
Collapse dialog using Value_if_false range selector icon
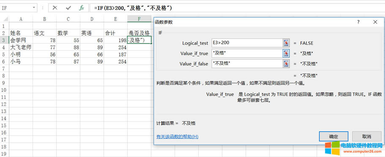286,64
